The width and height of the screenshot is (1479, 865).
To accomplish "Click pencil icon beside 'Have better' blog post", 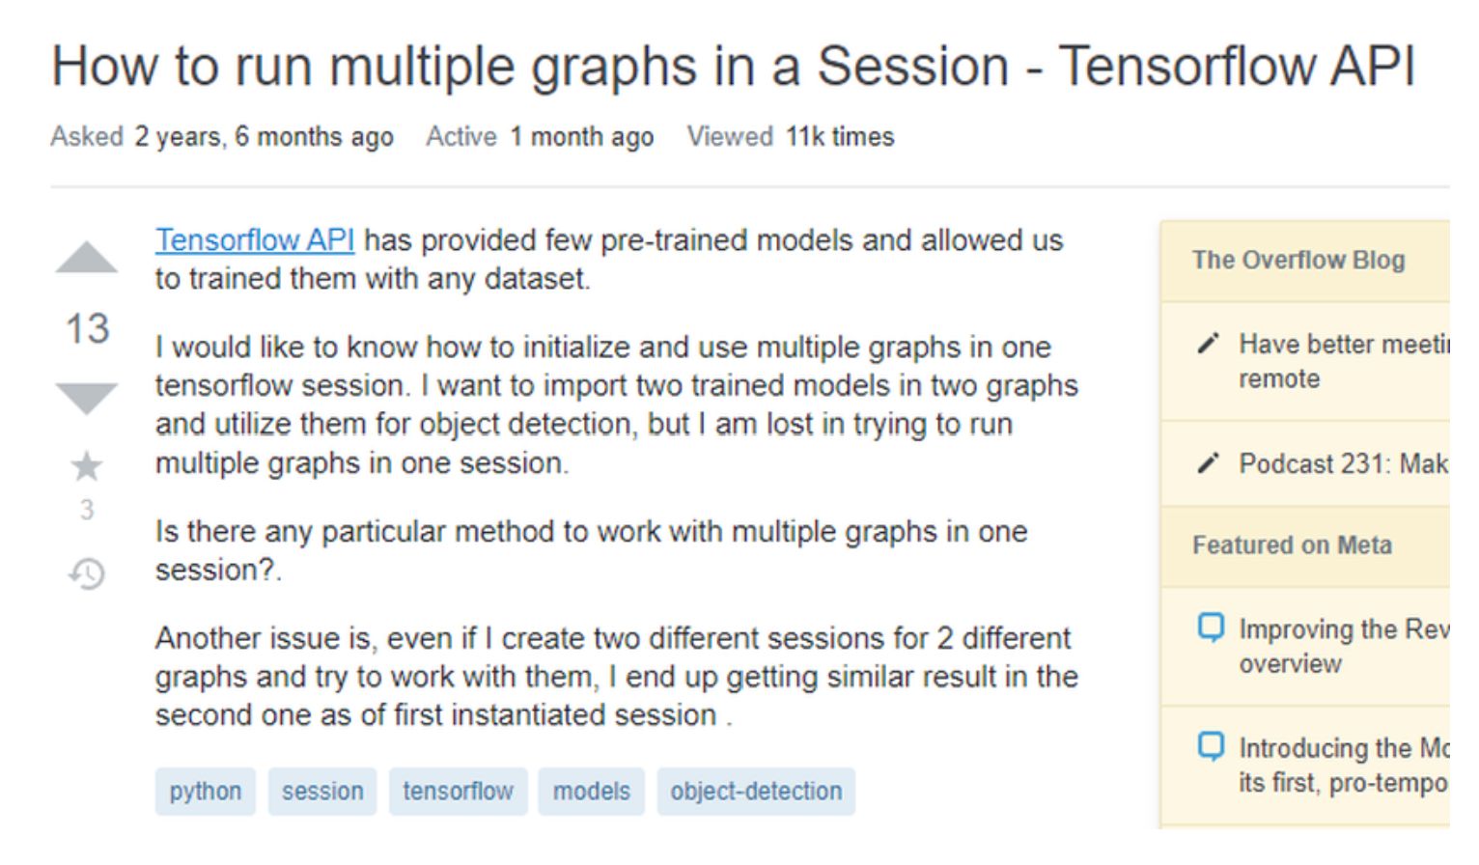I will coord(1208,344).
